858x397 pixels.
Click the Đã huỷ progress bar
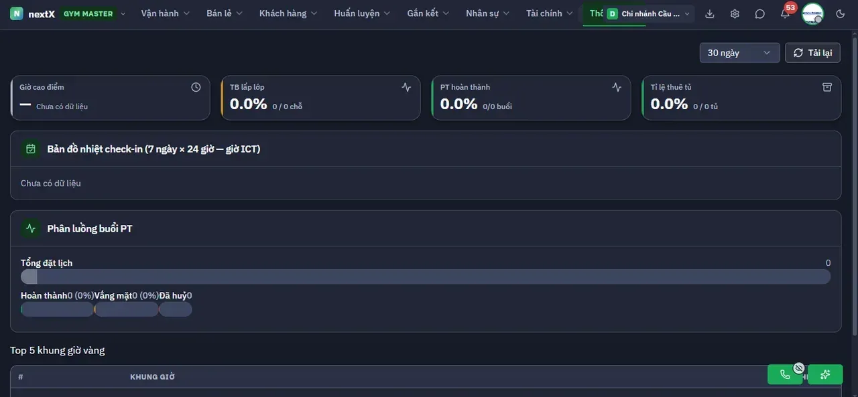[x=176, y=309]
